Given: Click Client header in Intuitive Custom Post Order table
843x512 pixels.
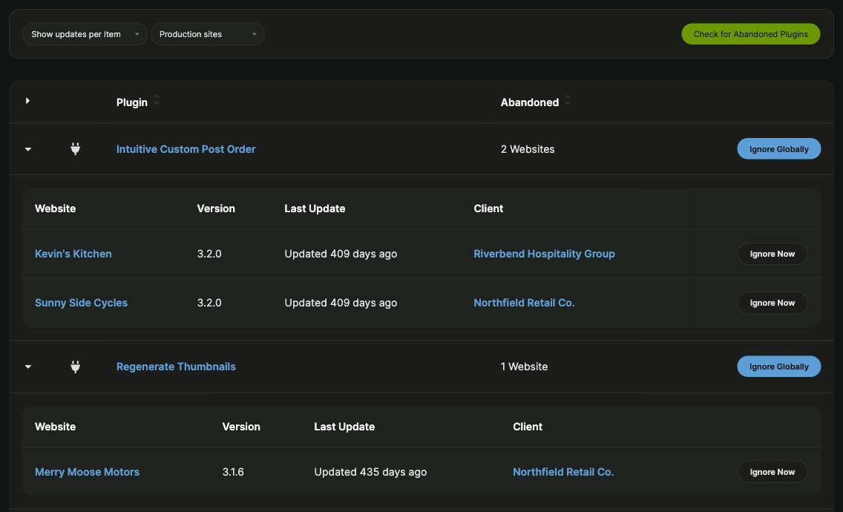Looking at the screenshot, I should pos(488,209).
